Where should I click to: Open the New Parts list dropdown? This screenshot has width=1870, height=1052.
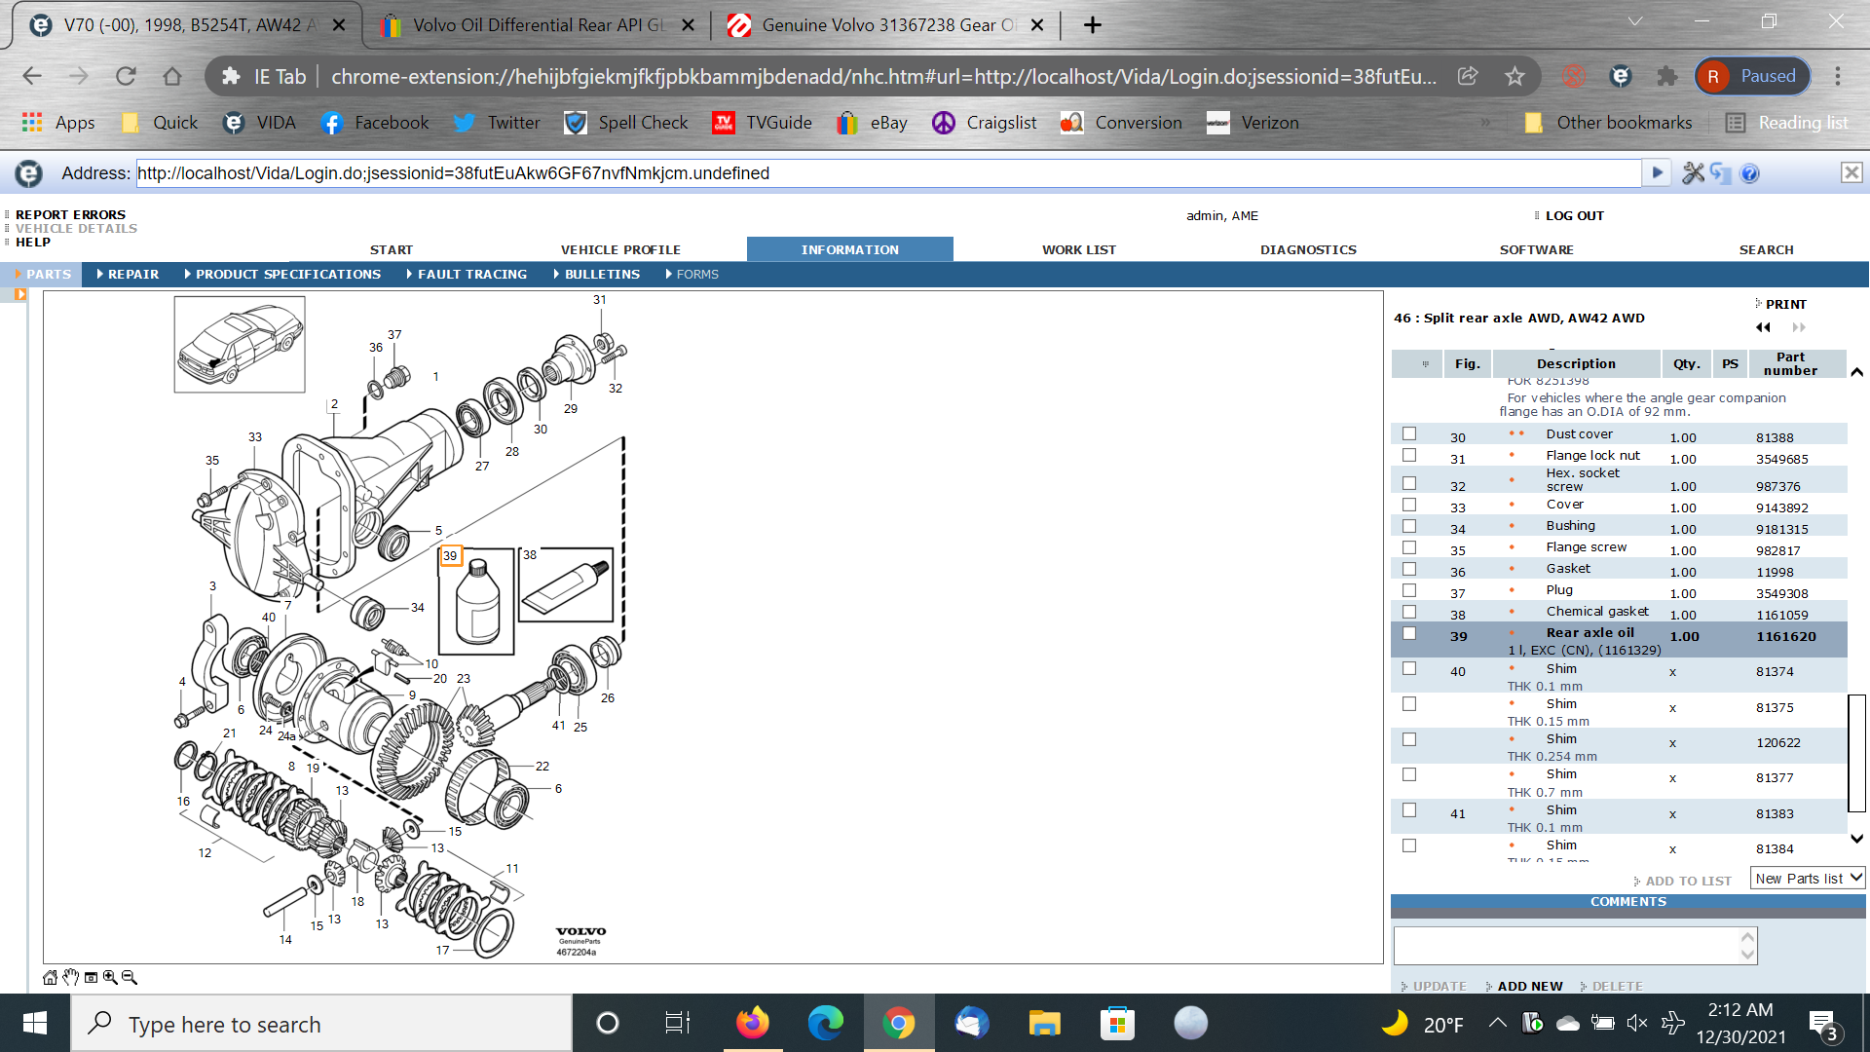click(1807, 879)
